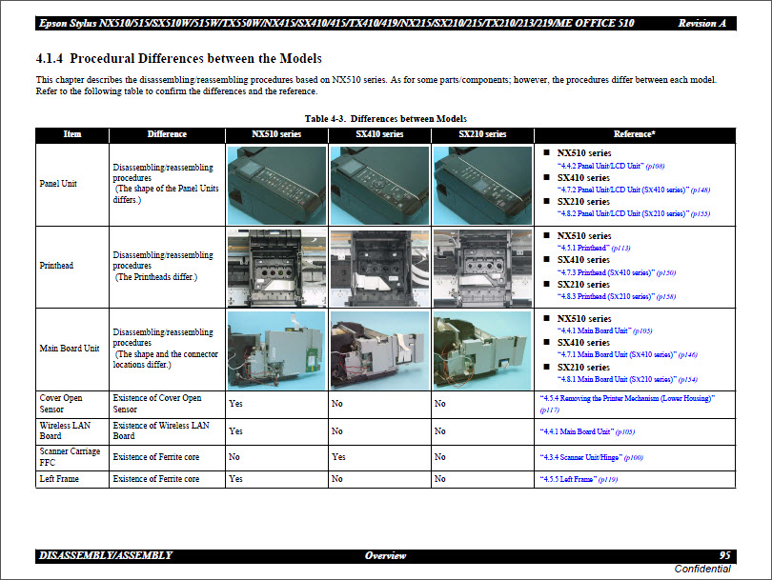Screen dimensions: 772x580
Task: Click the SX210 series Main Board Unit image
Action: [x=481, y=349]
